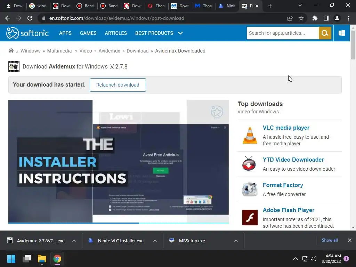
Task: Open the Format Factory link
Action: [x=283, y=185]
